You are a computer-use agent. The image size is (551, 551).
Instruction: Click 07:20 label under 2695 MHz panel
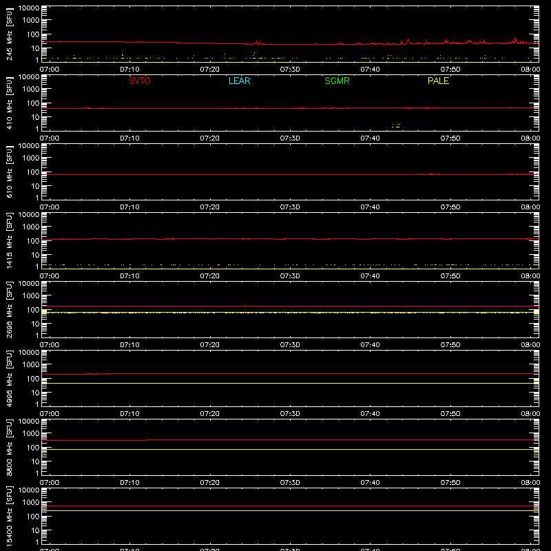[x=210, y=345]
